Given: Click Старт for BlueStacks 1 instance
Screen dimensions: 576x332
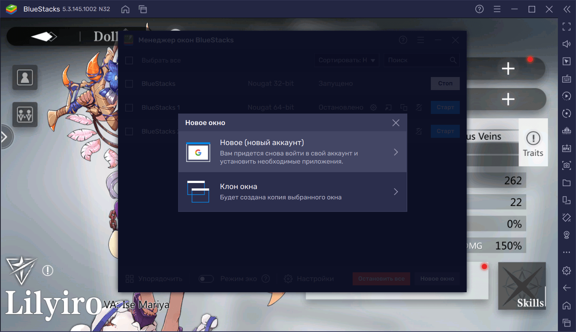Looking at the screenshot, I should pyautogui.click(x=445, y=107).
